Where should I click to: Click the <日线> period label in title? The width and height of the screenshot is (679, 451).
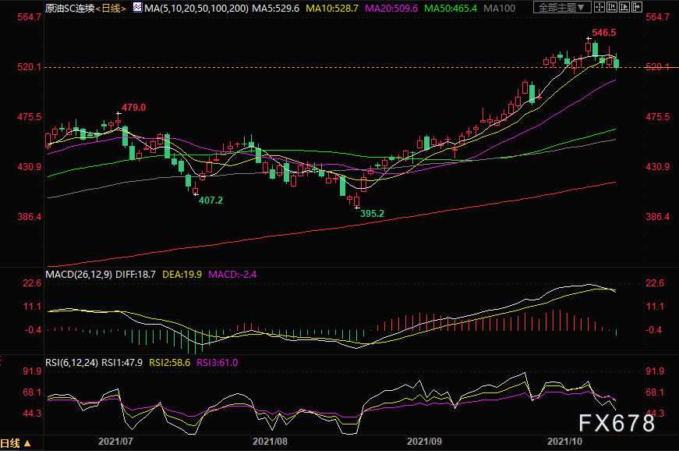[x=110, y=8]
